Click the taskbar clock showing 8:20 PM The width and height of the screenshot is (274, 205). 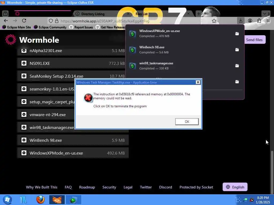coord(263,200)
